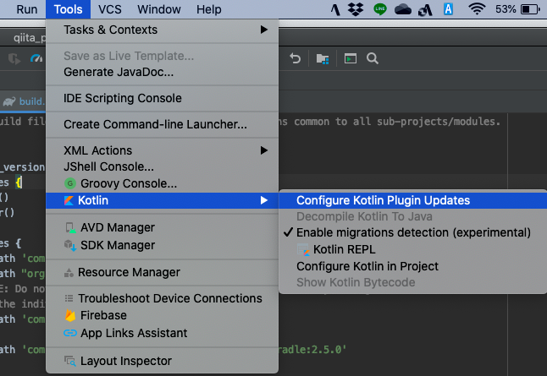Click the first Λ-shaped menu bar icon
Screen dimensions: 547x376
tap(335, 9)
